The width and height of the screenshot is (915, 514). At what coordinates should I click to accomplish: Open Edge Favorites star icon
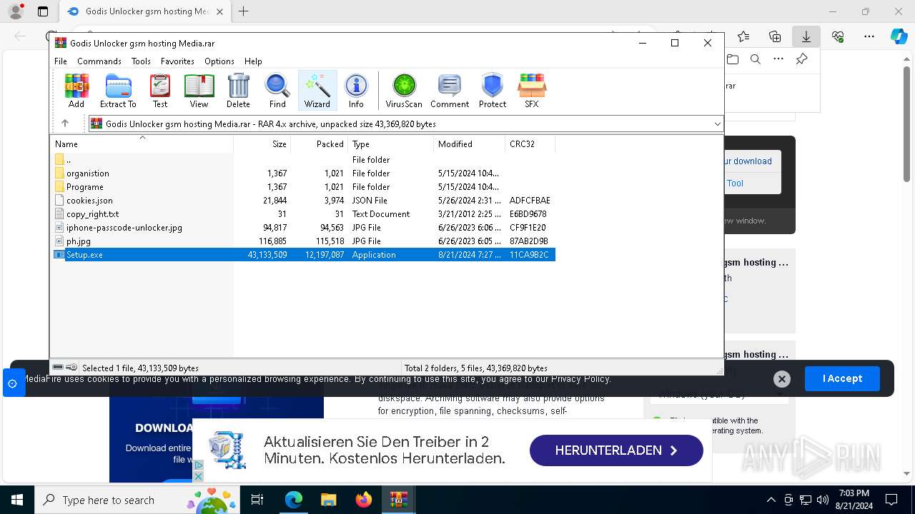tap(743, 36)
